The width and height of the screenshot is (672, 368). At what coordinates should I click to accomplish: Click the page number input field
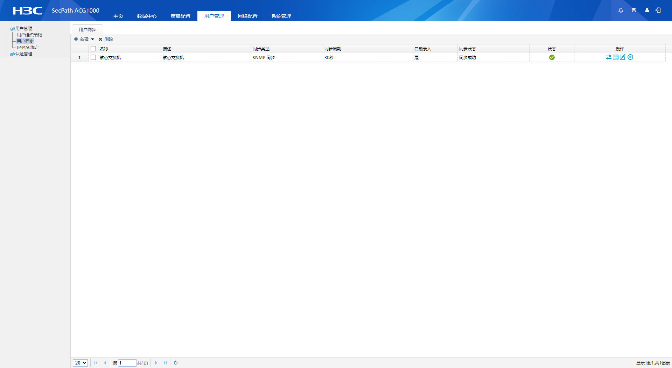click(x=127, y=363)
